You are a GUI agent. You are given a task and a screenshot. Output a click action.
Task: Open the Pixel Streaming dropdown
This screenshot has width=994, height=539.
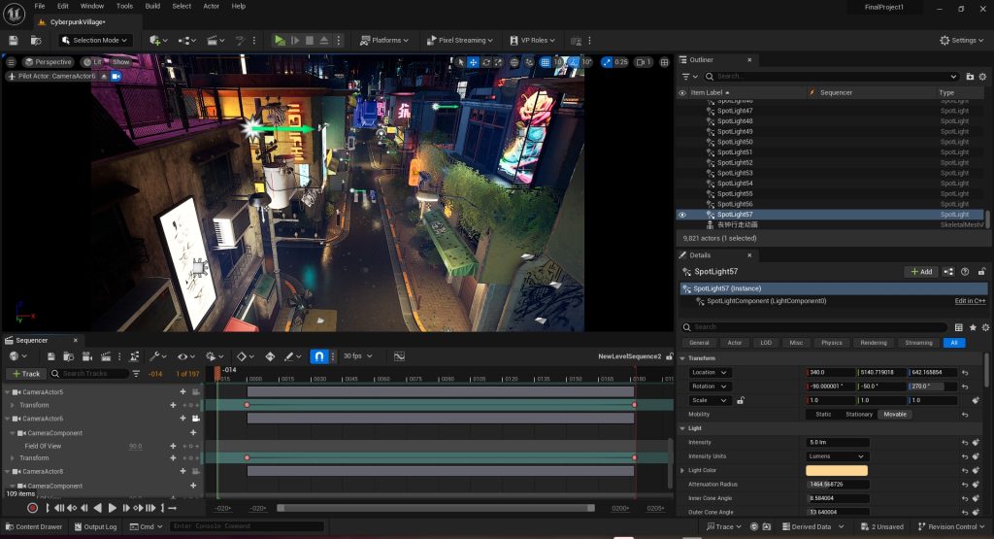tap(459, 40)
